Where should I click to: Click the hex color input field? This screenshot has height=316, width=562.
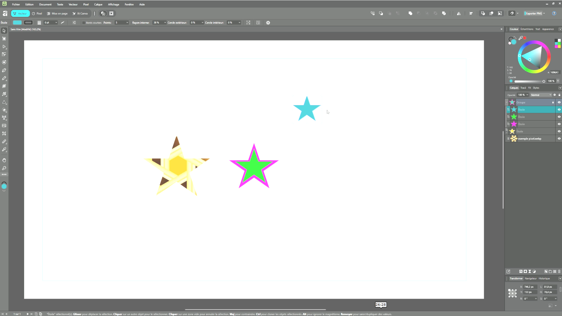(x=554, y=72)
